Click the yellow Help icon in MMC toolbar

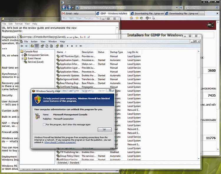click(57, 46)
